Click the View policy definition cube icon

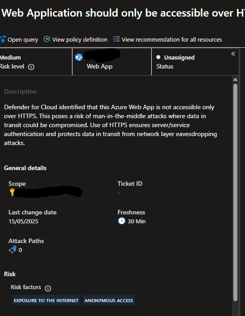point(47,39)
